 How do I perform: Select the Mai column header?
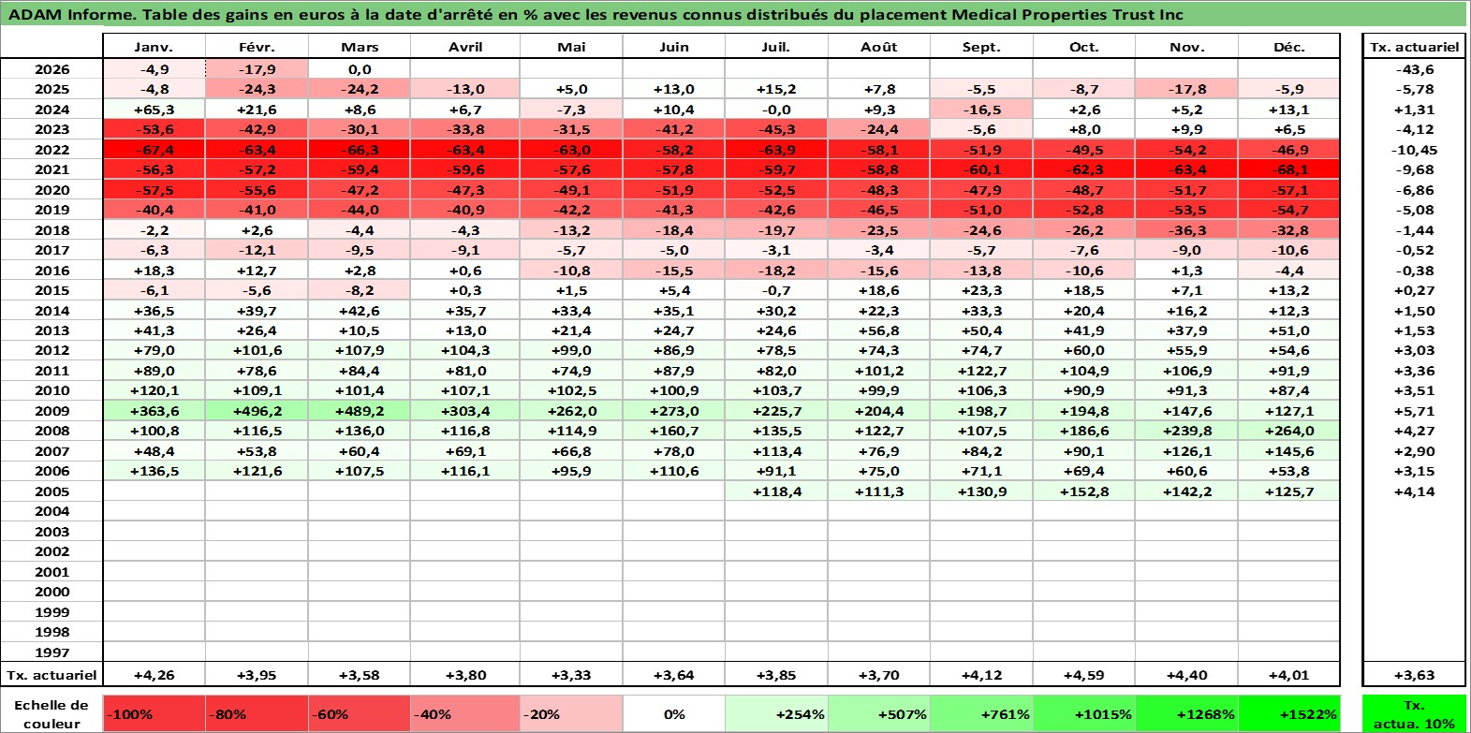click(x=571, y=47)
